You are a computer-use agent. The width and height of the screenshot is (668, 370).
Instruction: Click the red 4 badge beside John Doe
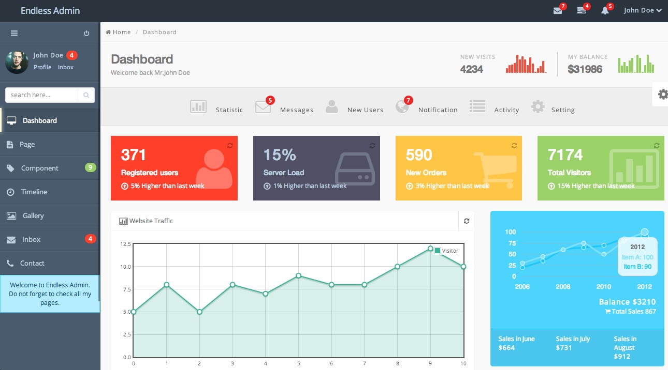coord(72,55)
